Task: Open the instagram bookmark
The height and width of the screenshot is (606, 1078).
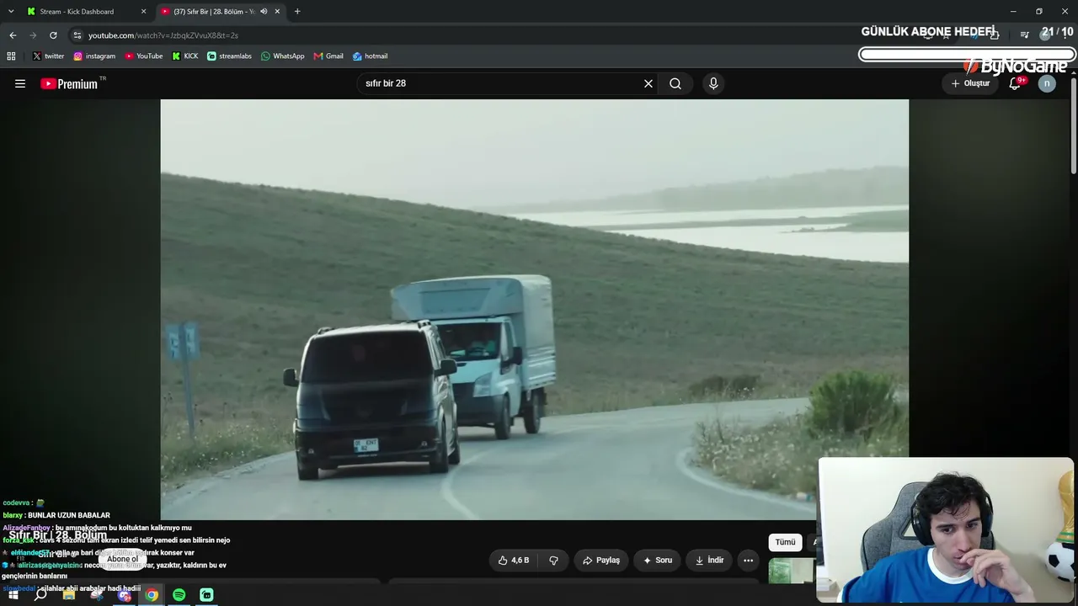Action: 94,56
